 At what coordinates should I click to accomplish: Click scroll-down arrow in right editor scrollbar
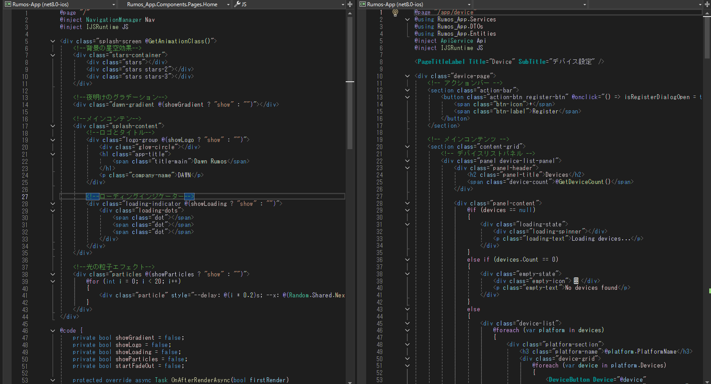click(x=707, y=382)
